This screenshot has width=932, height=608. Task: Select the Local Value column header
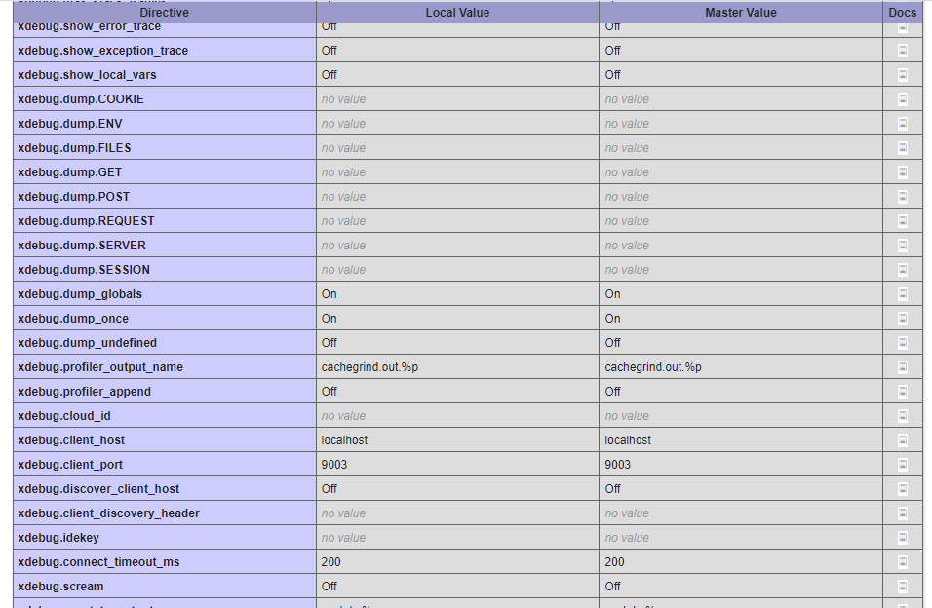[x=457, y=12]
